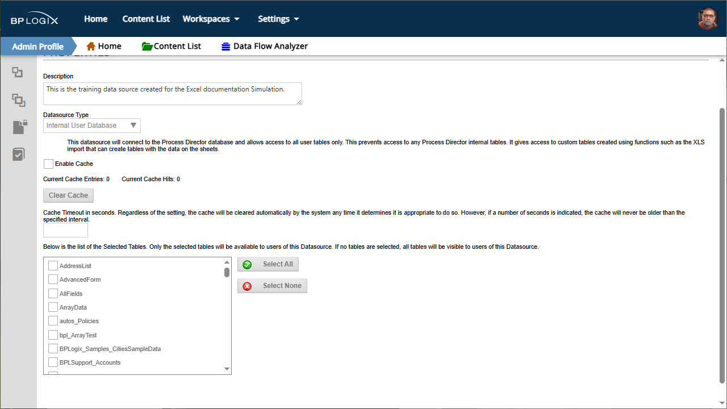Click the BPLSupport_Accounts table name
Image resolution: width=727 pixels, height=409 pixels.
coord(90,362)
